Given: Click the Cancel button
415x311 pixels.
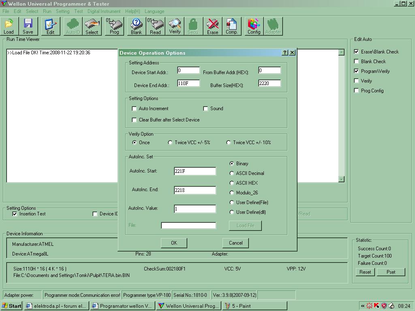Looking at the screenshot, I should coord(235,243).
